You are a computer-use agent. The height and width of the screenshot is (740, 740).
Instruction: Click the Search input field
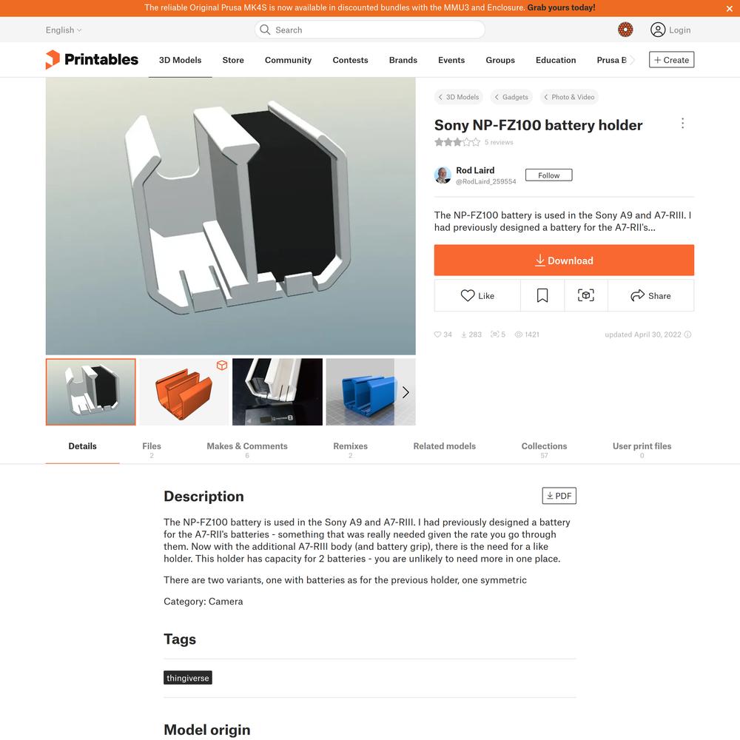coord(369,30)
